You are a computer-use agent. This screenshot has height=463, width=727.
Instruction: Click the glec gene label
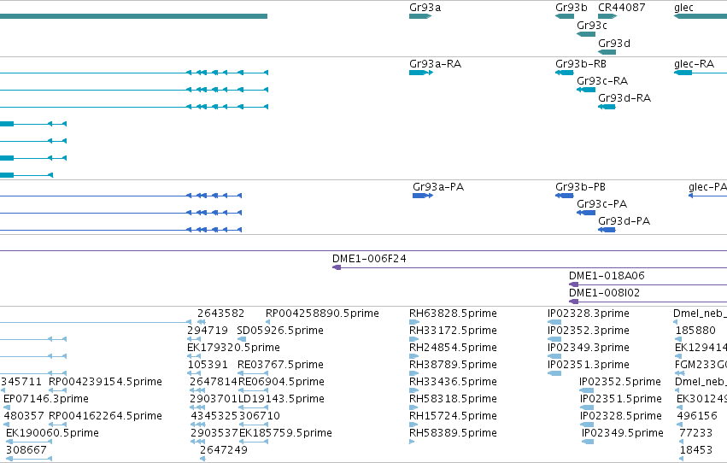[x=683, y=8]
